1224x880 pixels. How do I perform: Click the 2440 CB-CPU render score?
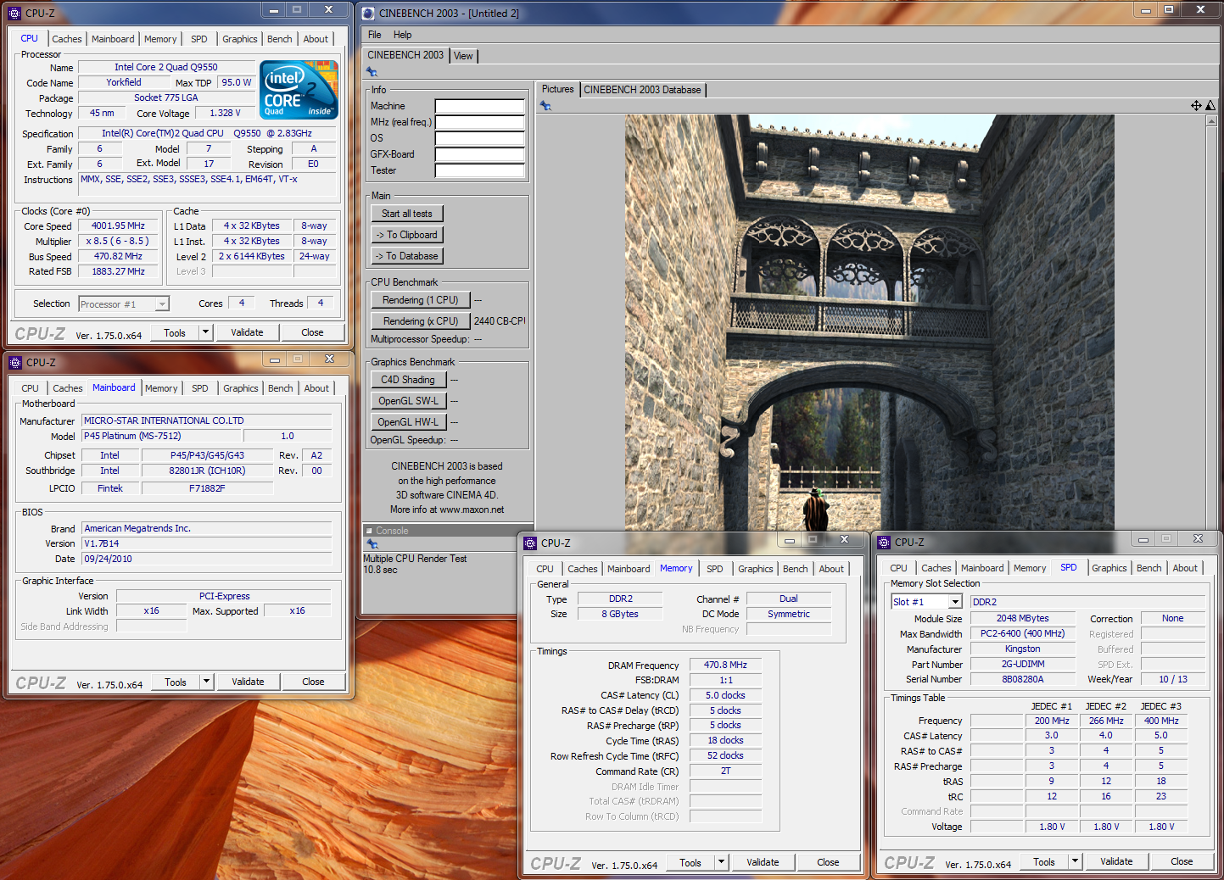500,321
